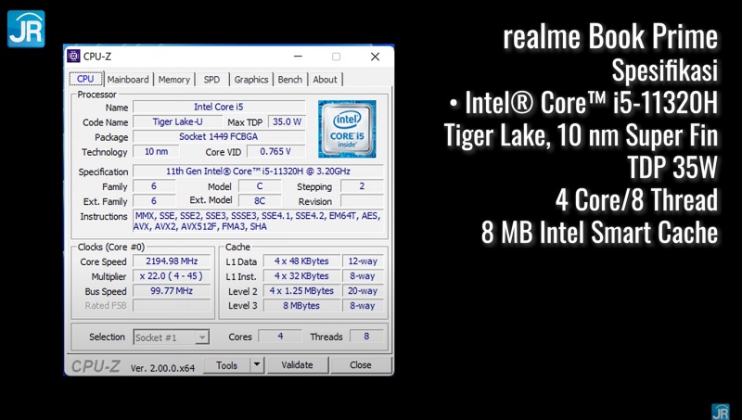Click the 'TDP 35W' overlay text
Viewport: 742px width, 420px height.
(x=673, y=168)
